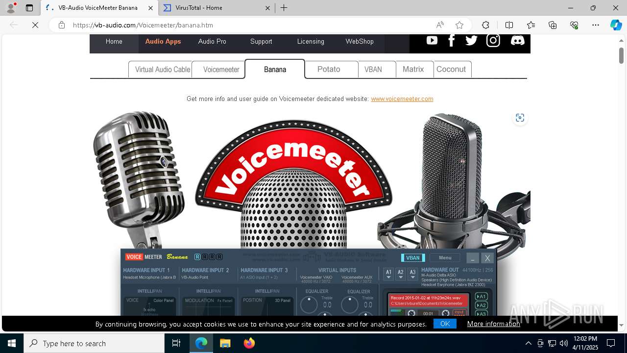Image resolution: width=627 pixels, height=353 pixels.
Task: Open Settings and more ellipsis menu
Action: click(x=596, y=25)
